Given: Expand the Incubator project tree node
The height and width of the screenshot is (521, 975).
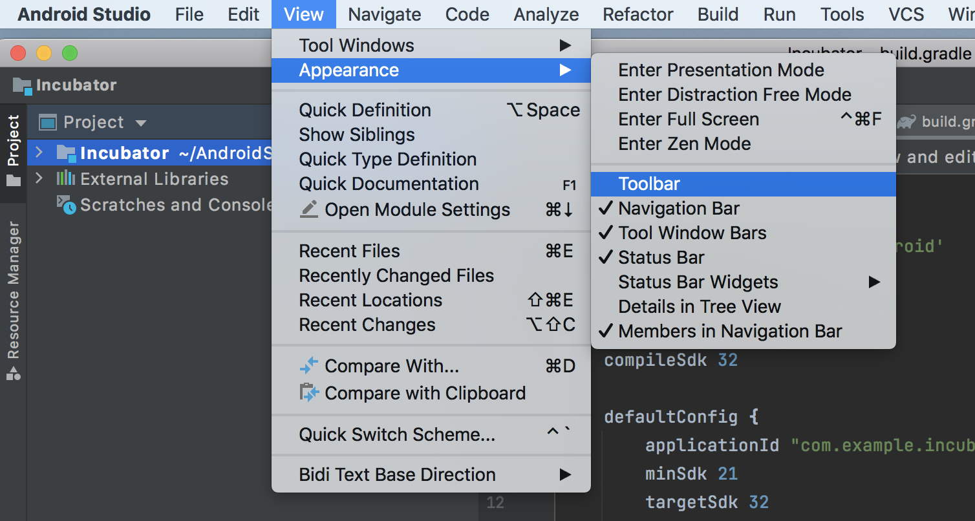Looking at the screenshot, I should [39, 153].
